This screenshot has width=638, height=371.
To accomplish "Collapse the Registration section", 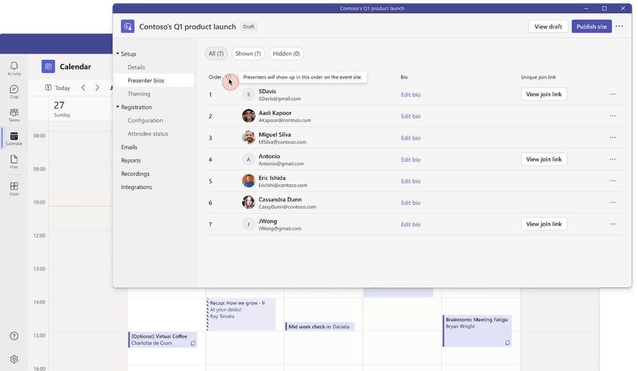I will click(118, 107).
